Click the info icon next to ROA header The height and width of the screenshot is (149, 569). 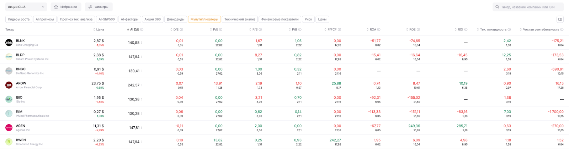(x=379, y=30)
